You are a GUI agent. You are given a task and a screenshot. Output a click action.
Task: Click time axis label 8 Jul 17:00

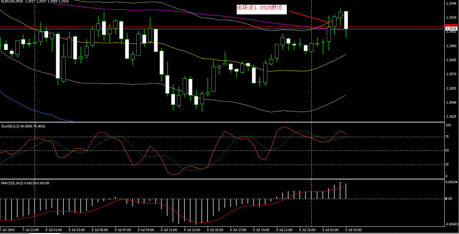[x=237, y=230]
